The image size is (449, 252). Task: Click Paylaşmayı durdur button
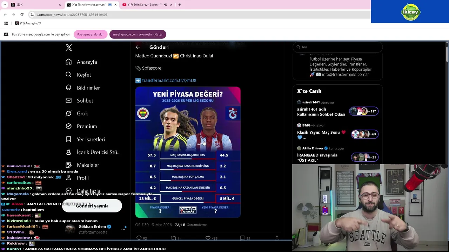tap(91, 34)
